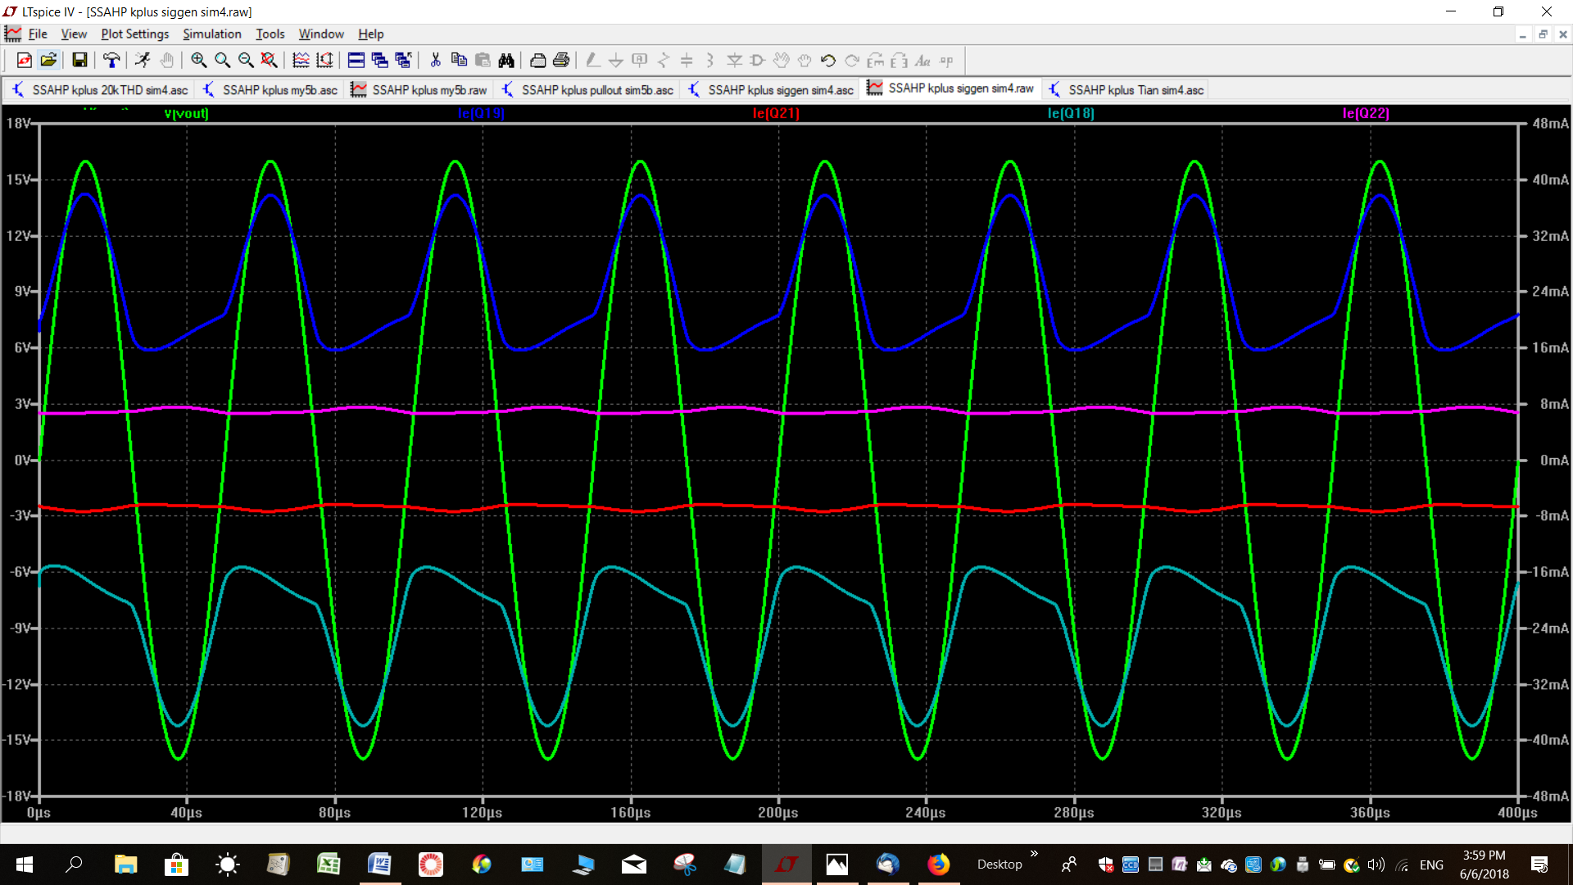Click the Text Aa icon
The width and height of the screenshot is (1573, 885).
pyautogui.click(x=922, y=60)
